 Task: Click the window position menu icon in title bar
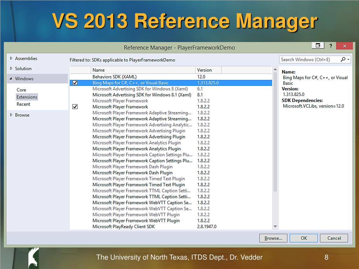click(318, 46)
